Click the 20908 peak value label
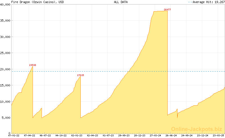The height and width of the screenshot is (138, 225). 33,65
